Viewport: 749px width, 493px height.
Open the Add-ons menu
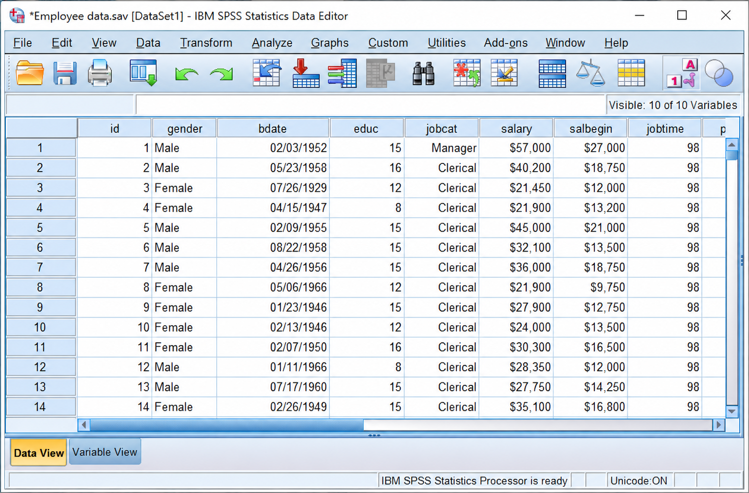(506, 43)
